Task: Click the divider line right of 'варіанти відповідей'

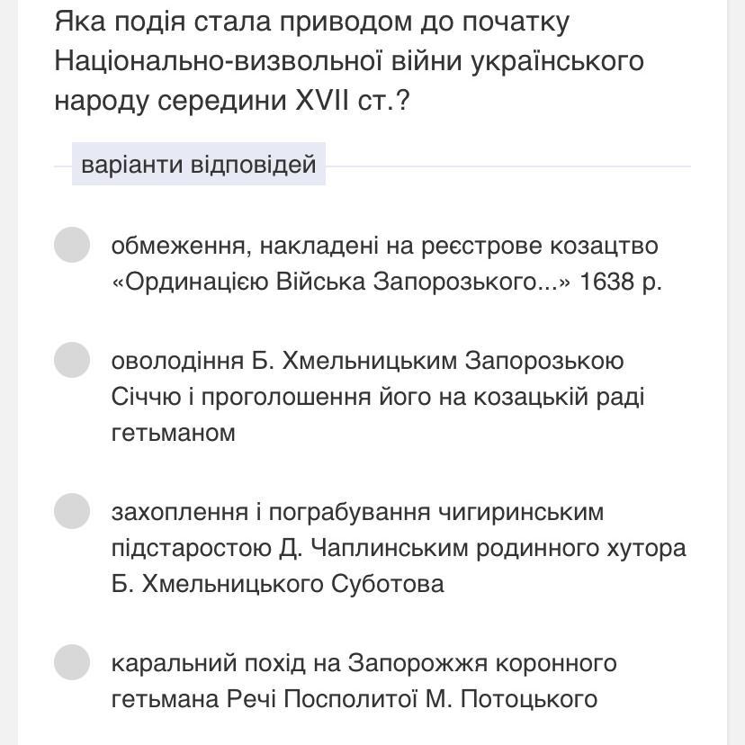Action: [x=507, y=166]
